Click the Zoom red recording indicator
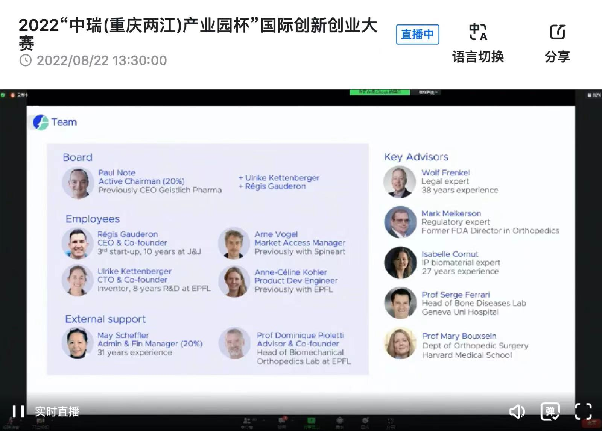Image resolution: width=602 pixels, height=431 pixels. pyautogui.click(x=13, y=95)
